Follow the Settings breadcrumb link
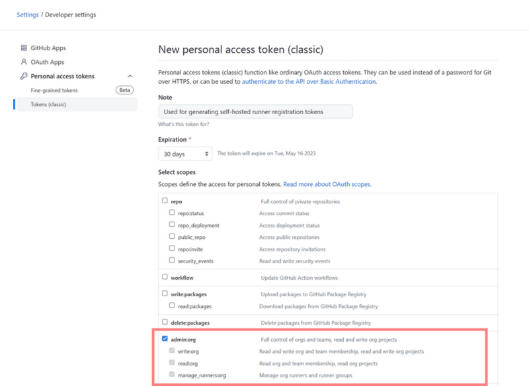 [x=28, y=15]
